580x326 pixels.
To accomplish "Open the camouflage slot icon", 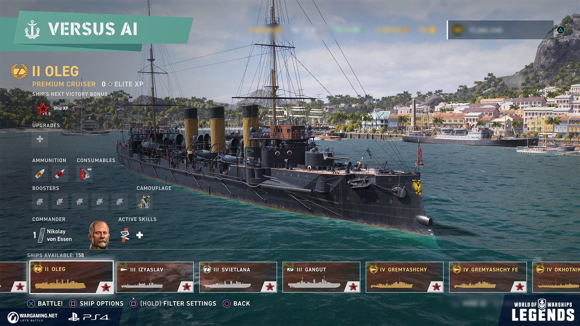I will (144, 201).
